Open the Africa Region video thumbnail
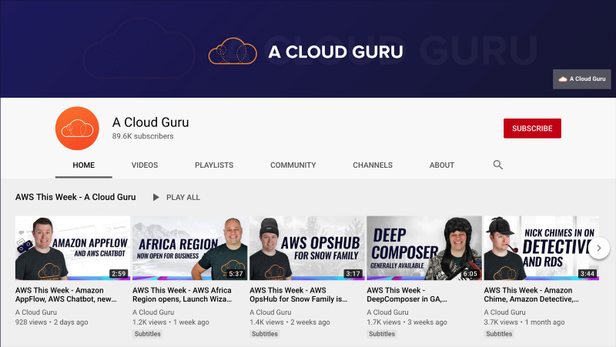616x347 pixels. (189, 248)
